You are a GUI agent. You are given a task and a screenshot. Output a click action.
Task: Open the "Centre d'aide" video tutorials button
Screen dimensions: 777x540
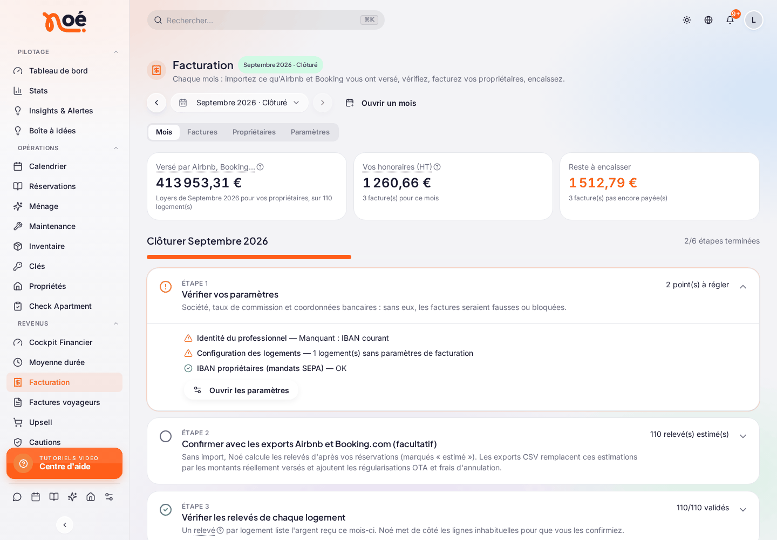(x=65, y=463)
